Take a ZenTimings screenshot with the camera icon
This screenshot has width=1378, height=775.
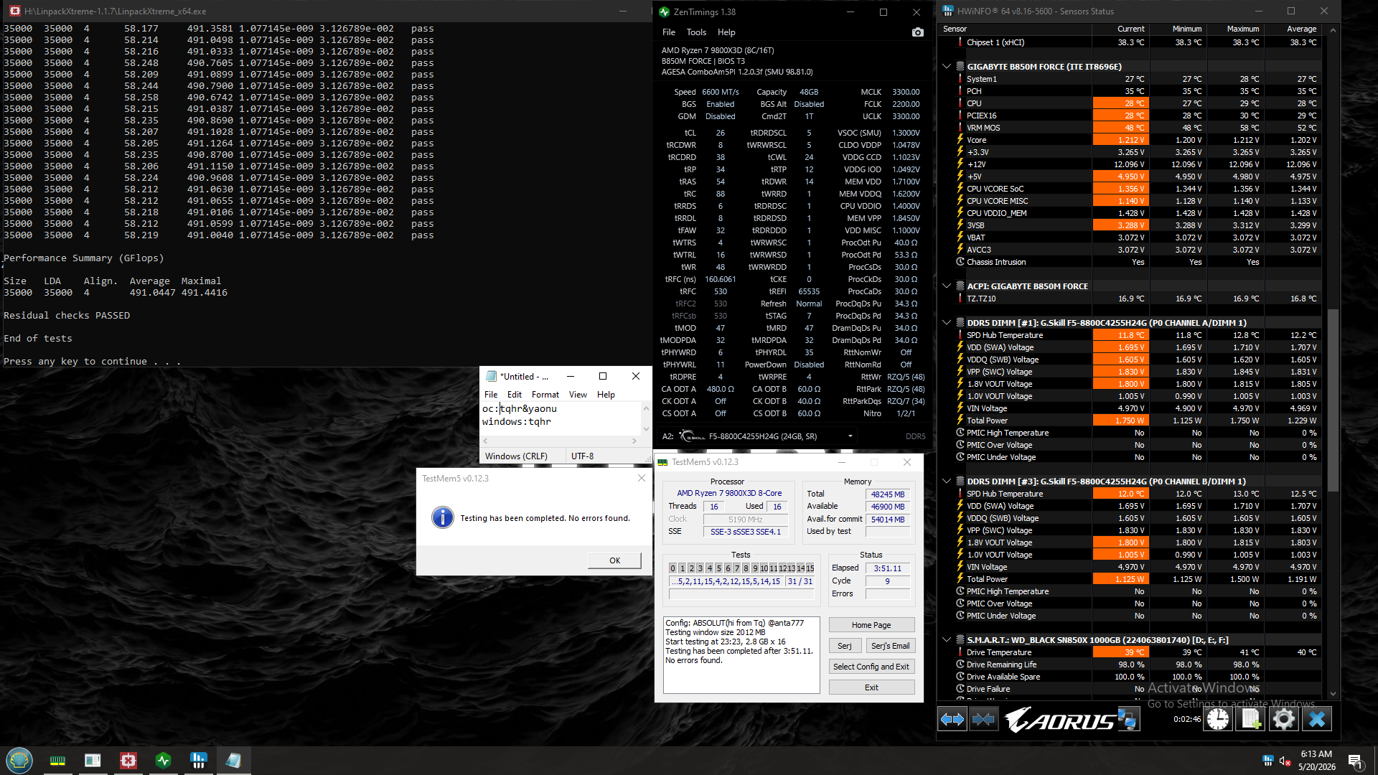[x=917, y=32]
